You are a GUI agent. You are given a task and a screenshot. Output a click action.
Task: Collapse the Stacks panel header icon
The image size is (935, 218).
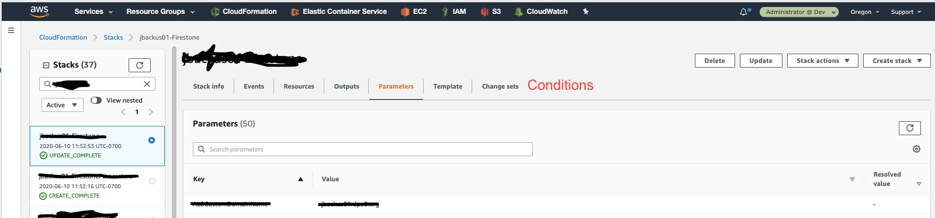tap(46, 65)
